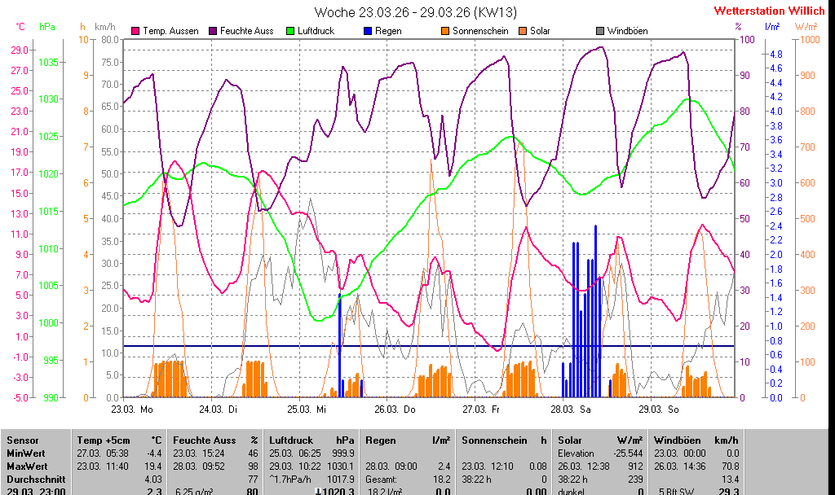Click the MaxWert row label
This screenshot has height=495, width=835.
[25, 467]
